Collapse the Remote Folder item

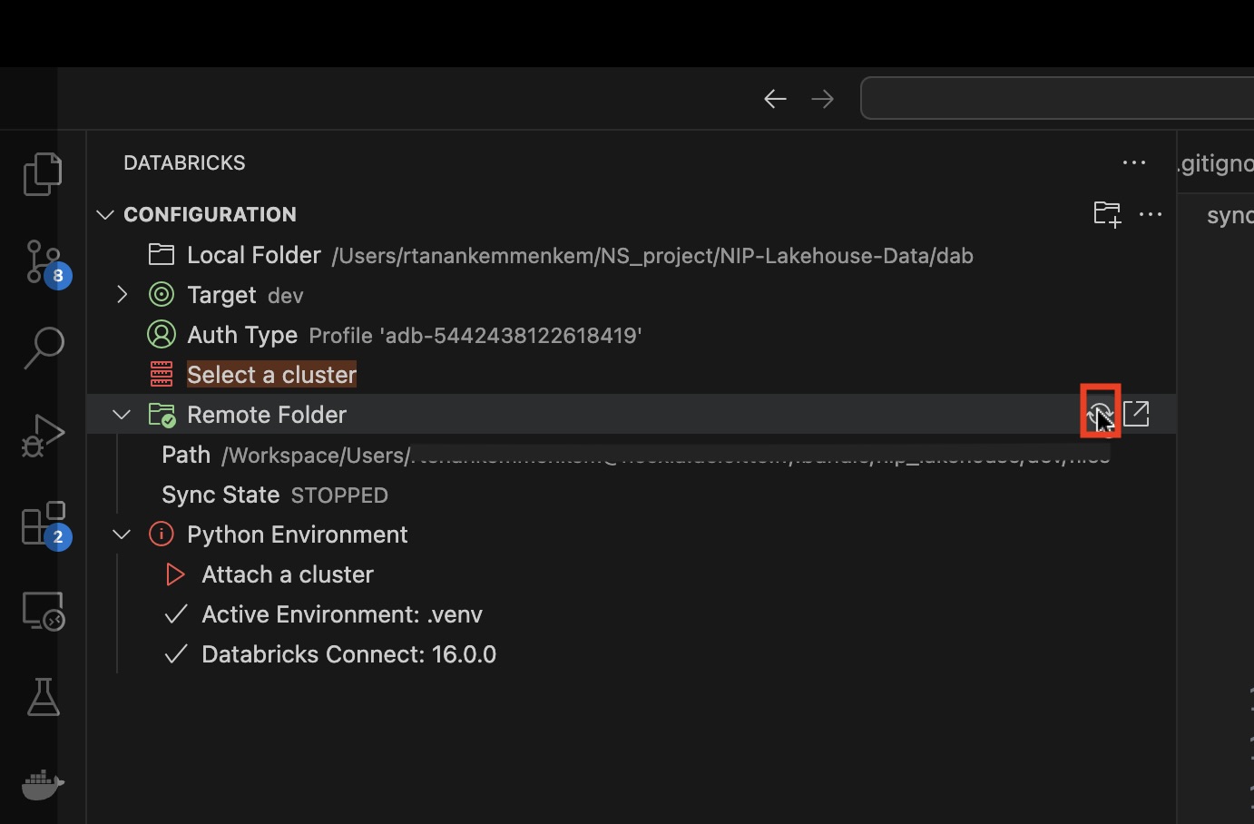pos(122,415)
